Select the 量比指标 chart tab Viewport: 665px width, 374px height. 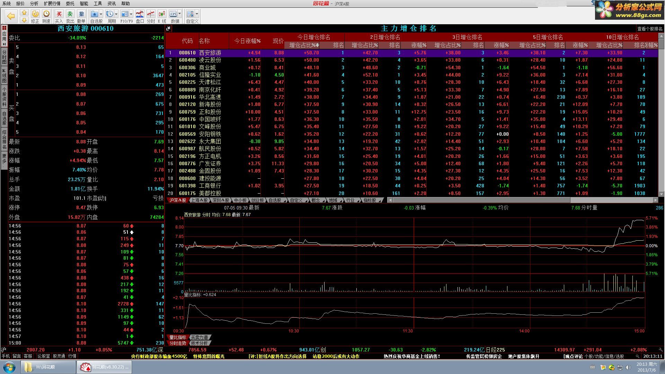[178, 337]
